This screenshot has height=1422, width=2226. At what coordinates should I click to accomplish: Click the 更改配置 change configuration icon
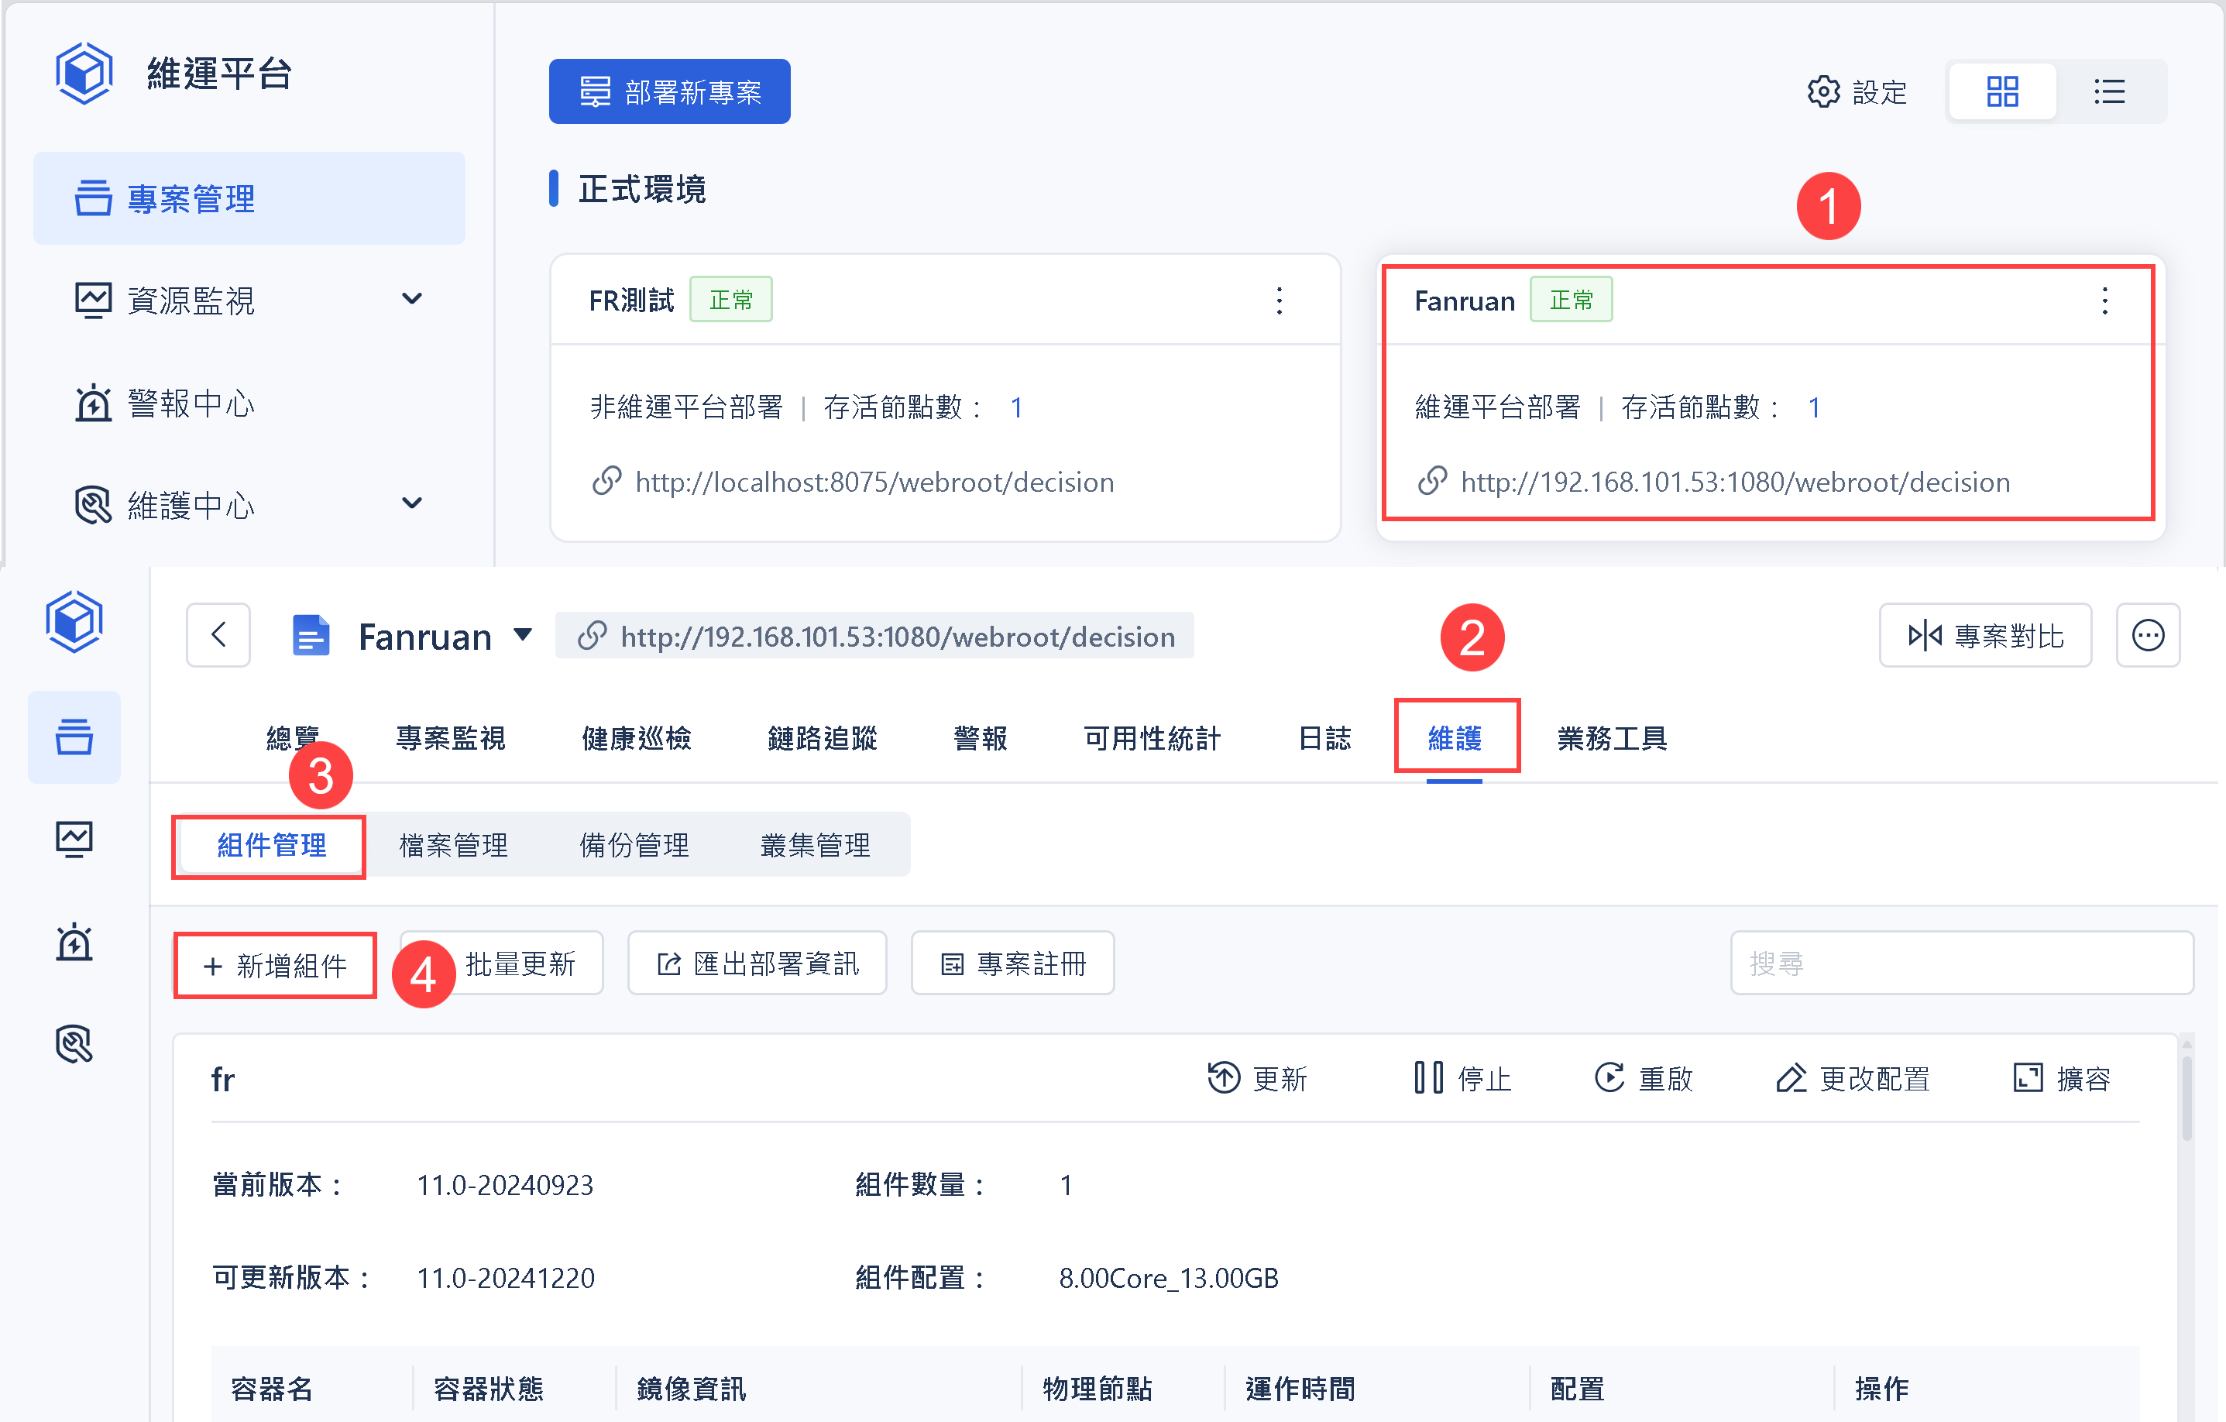coord(1791,1078)
